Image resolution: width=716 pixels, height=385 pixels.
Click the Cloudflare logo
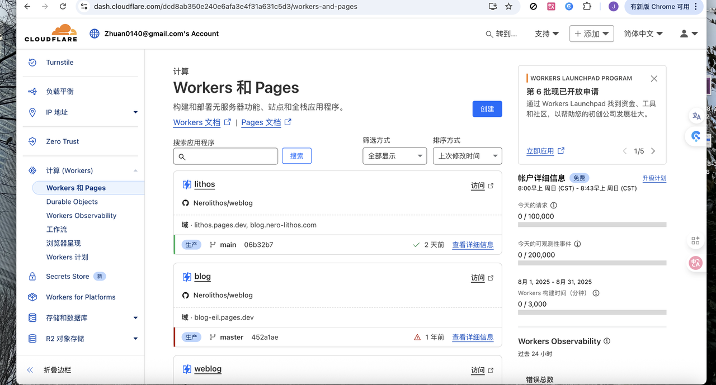coord(51,34)
